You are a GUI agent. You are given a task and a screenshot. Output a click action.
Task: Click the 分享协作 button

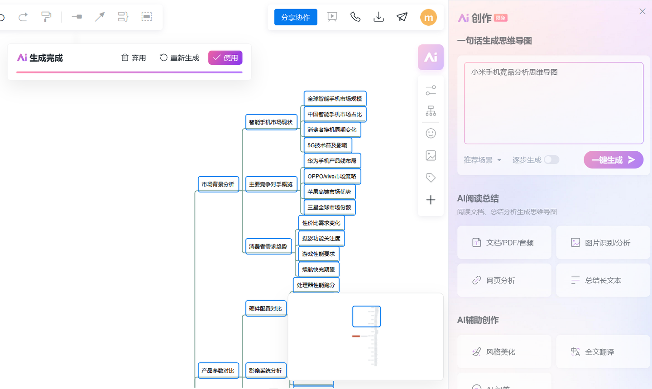coord(296,17)
